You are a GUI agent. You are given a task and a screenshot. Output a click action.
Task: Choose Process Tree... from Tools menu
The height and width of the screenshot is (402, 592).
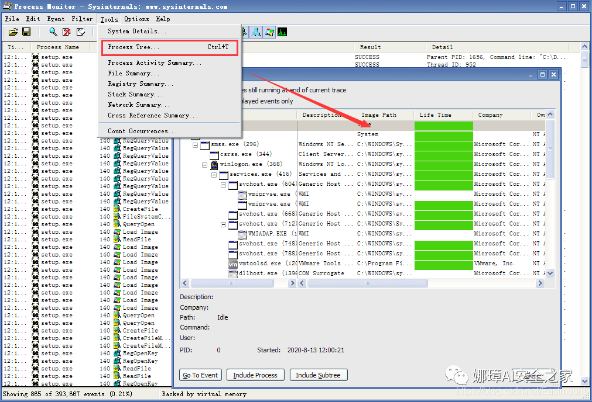click(169, 47)
